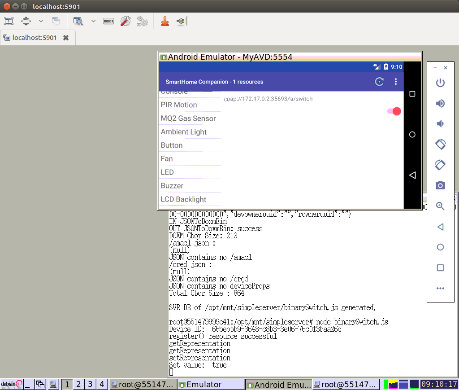Viewport: 459px width, 390px height.
Task: Click the back triangle in the emulator side panel
Action: click(440, 227)
